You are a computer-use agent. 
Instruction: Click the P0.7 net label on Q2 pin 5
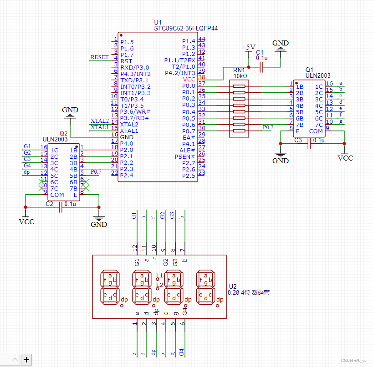(x=96, y=172)
